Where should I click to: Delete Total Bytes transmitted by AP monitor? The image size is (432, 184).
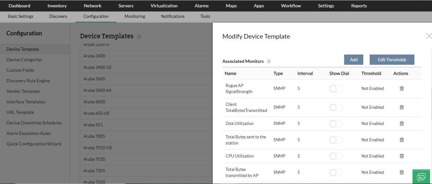pos(402,173)
